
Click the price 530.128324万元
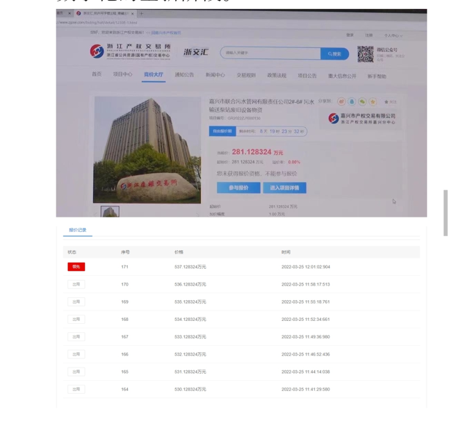tap(190, 390)
